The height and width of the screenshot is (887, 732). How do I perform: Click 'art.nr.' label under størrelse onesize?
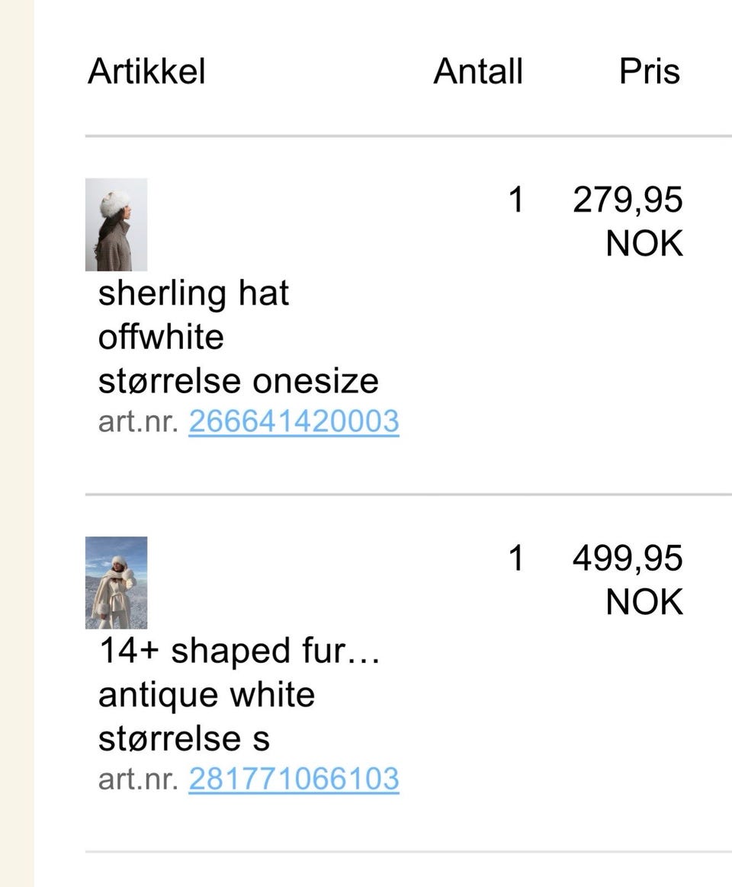139,422
